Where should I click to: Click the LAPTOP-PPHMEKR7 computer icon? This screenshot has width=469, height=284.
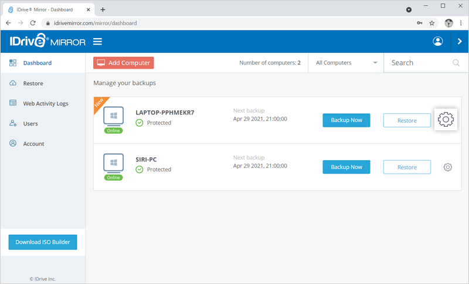coord(113,116)
